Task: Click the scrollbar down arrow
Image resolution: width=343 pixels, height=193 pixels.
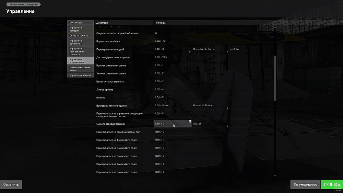Action: [x=275, y=175]
